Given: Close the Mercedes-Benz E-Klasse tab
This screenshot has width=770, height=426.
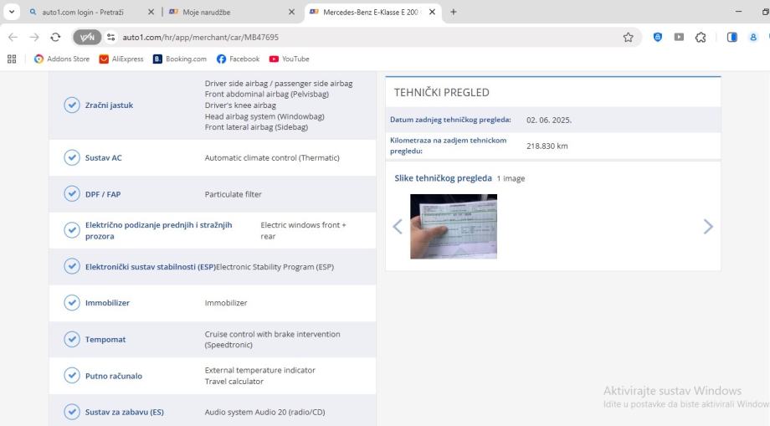Looking at the screenshot, I should [432, 12].
